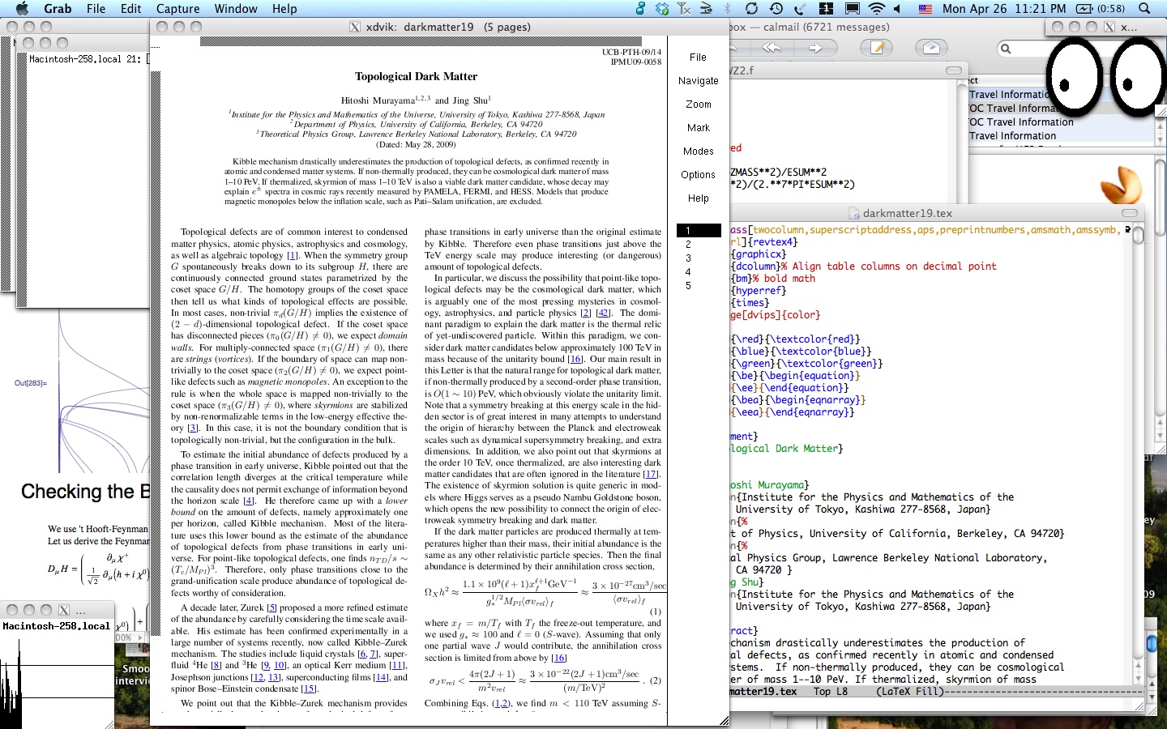Screen dimensions: 1167x729
Task: Click the X11 icon in the xdvik title bar
Action: point(354,27)
